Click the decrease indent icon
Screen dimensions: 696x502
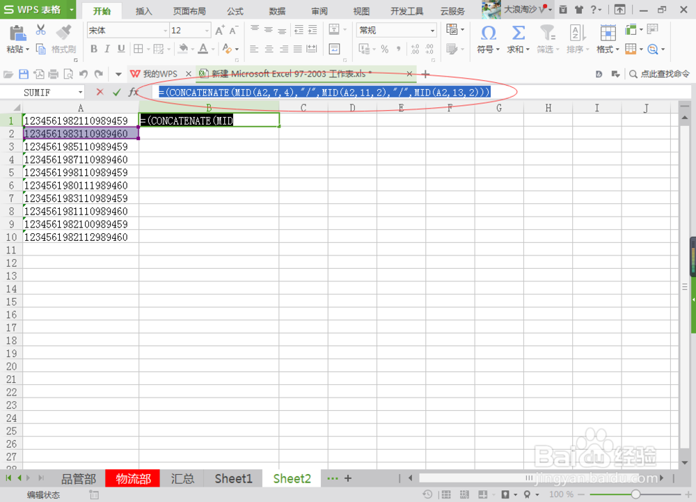point(299,30)
